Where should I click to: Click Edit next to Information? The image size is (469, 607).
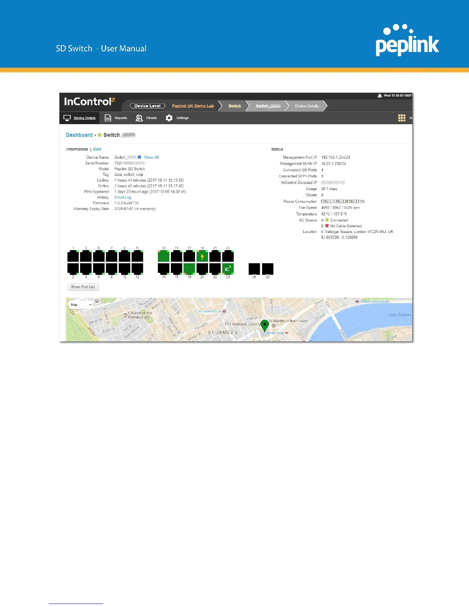(x=97, y=149)
